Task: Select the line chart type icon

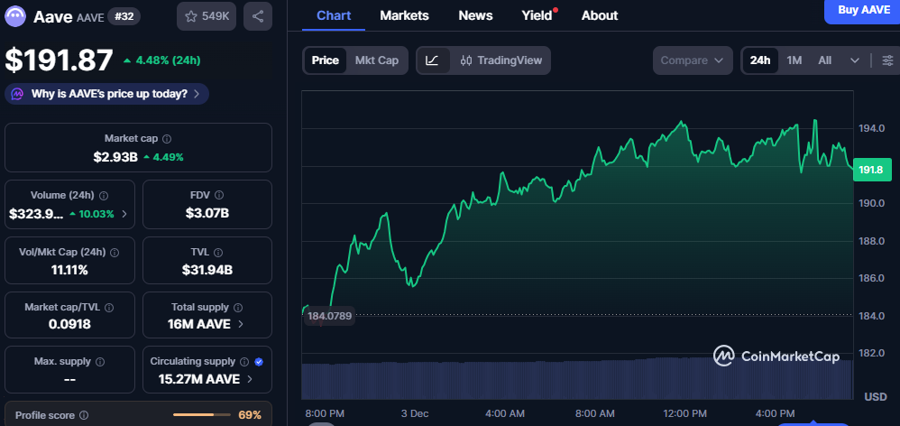Action: click(x=432, y=60)
